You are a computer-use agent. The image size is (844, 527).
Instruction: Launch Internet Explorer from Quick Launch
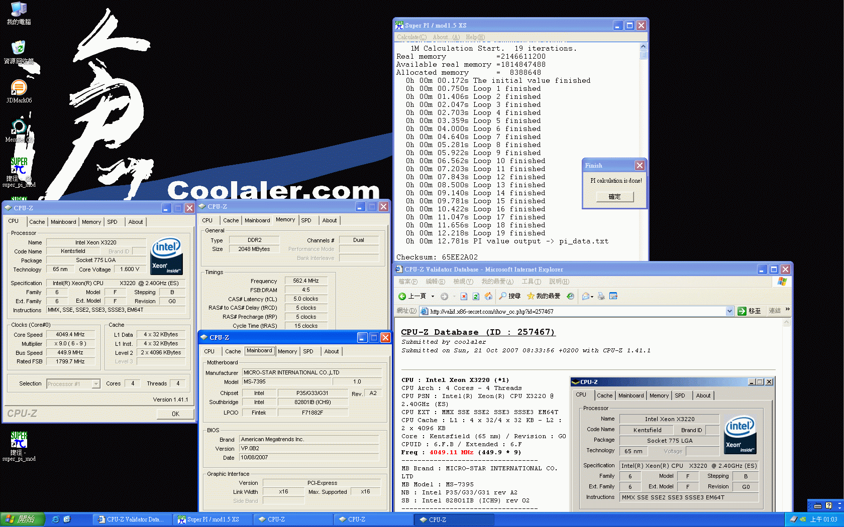pyautogui.click(x=55, y=519)
